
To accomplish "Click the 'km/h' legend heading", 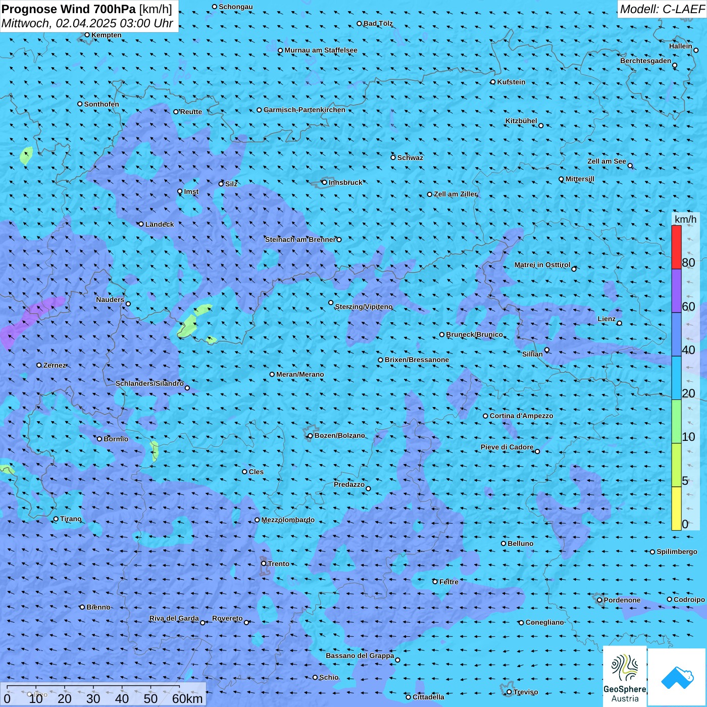I will click(685, 219).
